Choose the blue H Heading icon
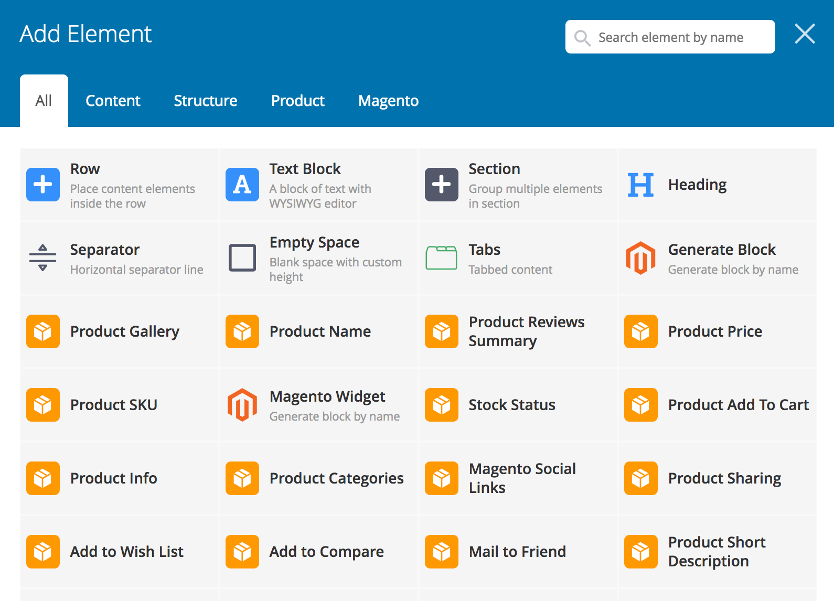The width and height of the screenshot is (834, 601). point(641,185)
